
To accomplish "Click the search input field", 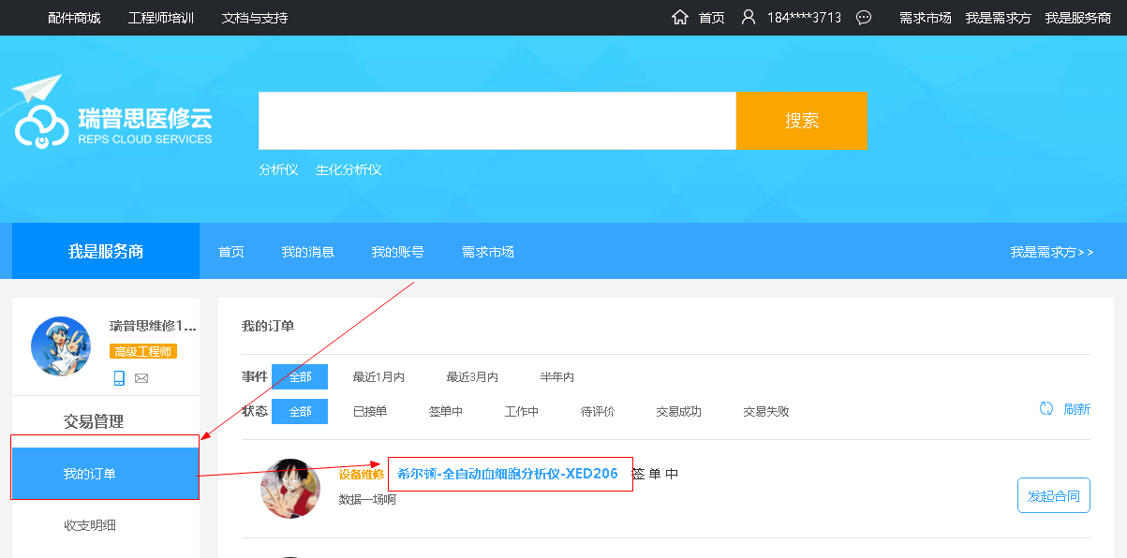I will coord(497,121).
